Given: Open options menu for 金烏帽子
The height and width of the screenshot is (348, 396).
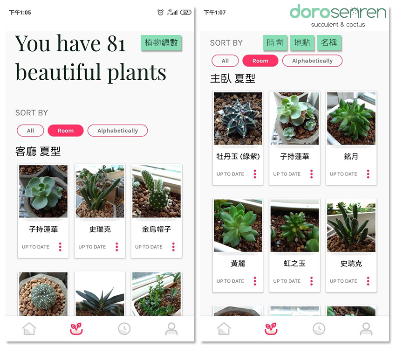Looking at the screenshot, I should [x=173, y=247].
